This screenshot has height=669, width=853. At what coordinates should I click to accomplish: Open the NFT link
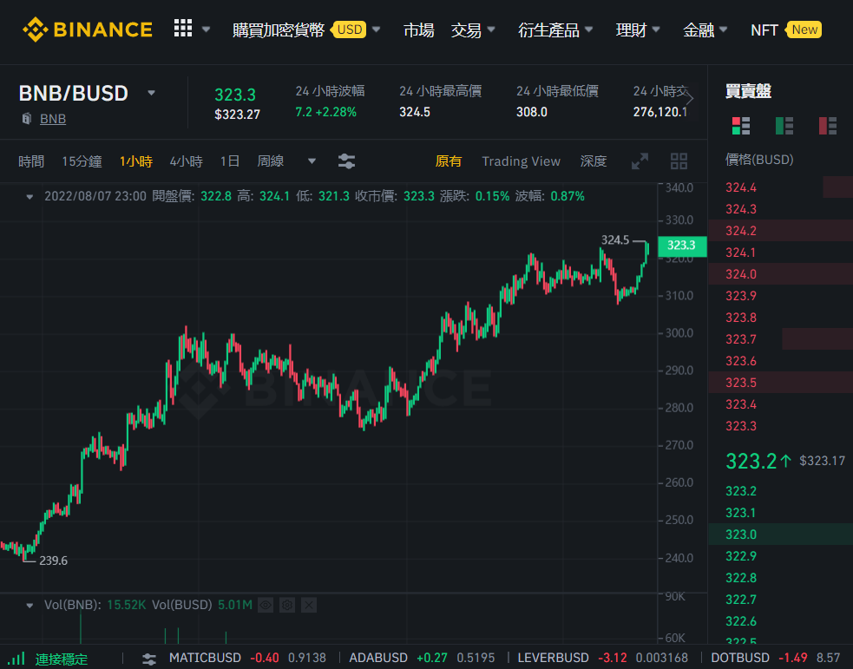(x=764, y=30)
